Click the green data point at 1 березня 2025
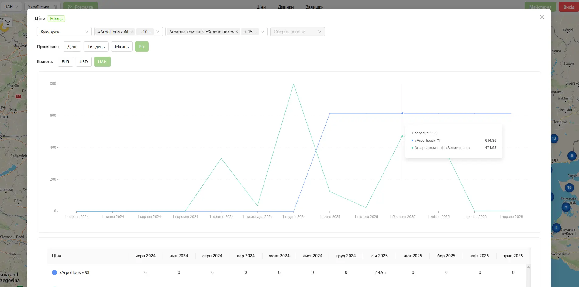Image resolution: width=579 pixels, height=287 pixels. pos(402,136)
